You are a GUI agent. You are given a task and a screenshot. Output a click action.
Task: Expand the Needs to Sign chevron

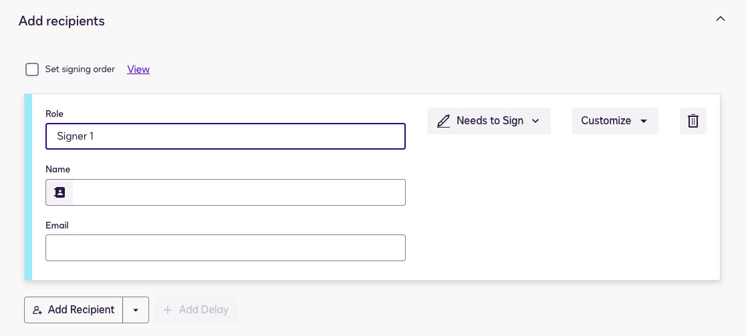tap(535, 121)
